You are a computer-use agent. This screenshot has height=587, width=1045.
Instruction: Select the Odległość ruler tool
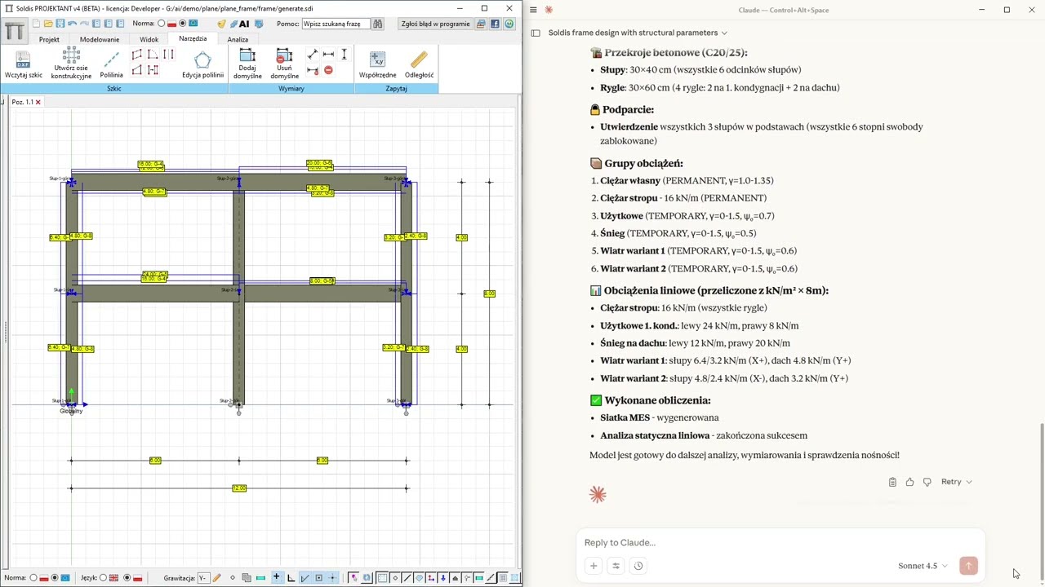click(419, 64)
